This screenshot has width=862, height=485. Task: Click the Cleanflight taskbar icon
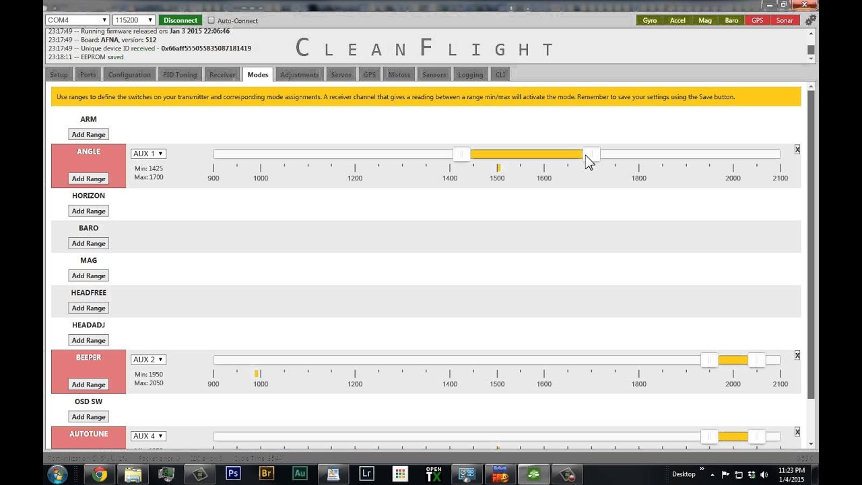(533, 474)
